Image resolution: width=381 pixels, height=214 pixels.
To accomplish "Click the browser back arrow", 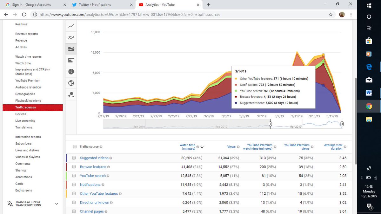I will [6, 15].
